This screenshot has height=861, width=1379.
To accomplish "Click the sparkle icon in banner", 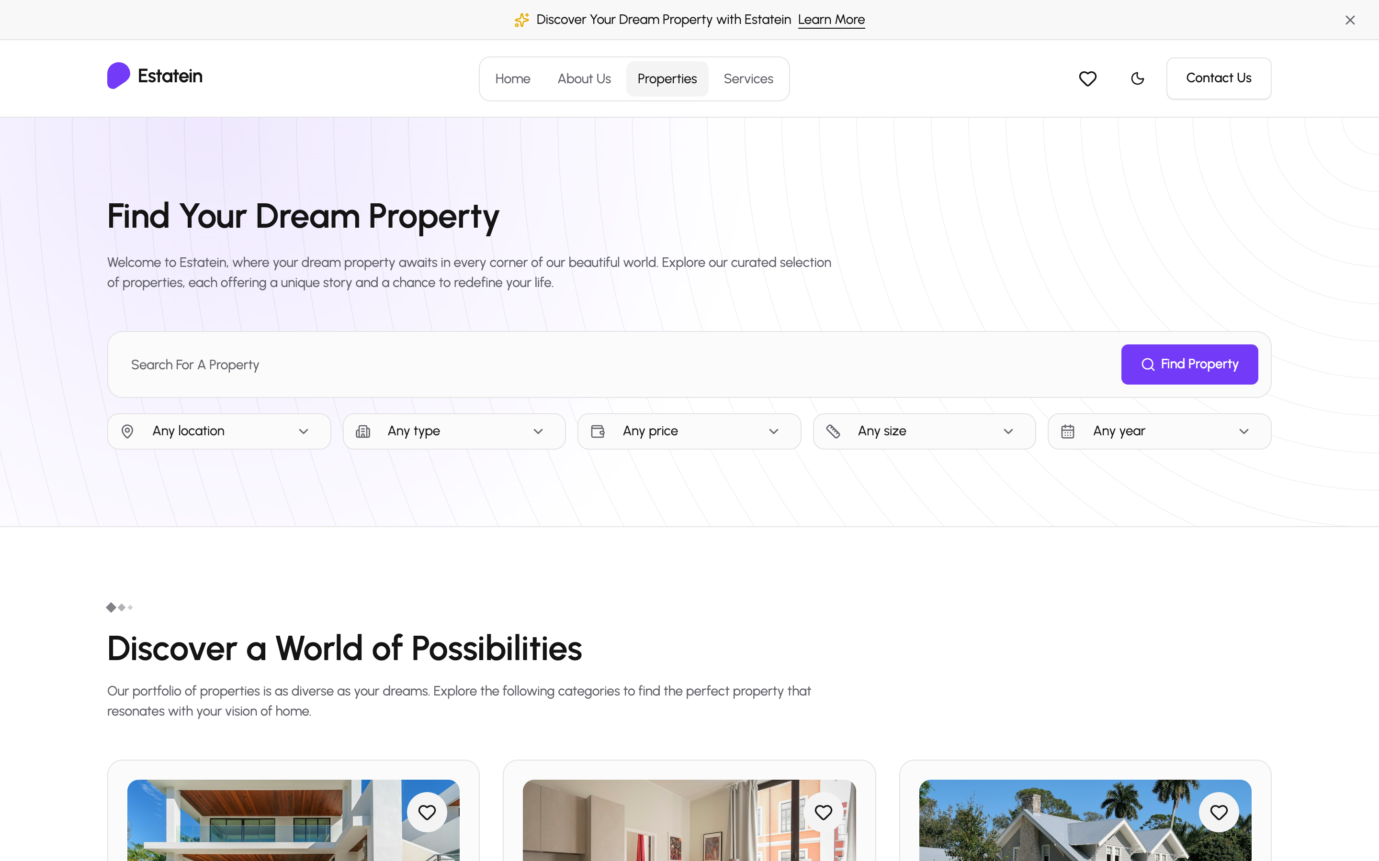I will tap(521, 20).
